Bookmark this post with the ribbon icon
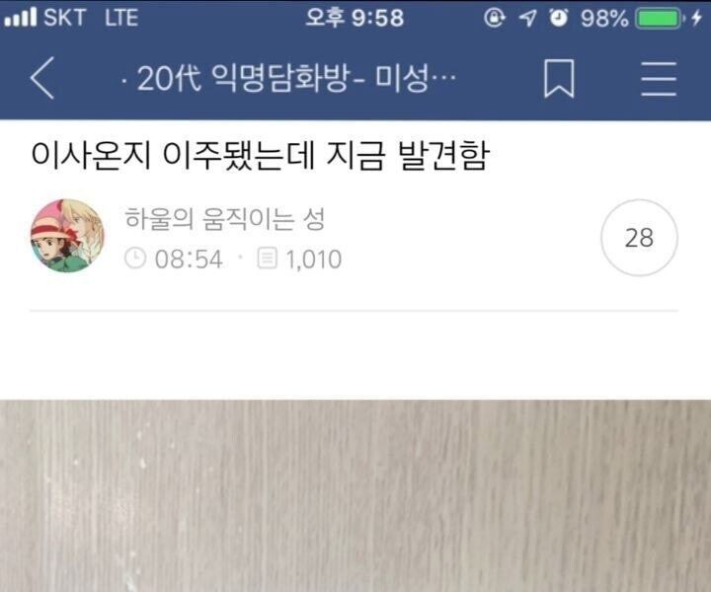This screenshot has width=711, height=592. [559, 78]
